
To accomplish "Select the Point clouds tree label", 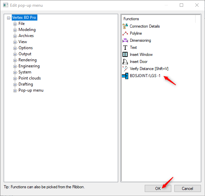I will click(30, 78).
